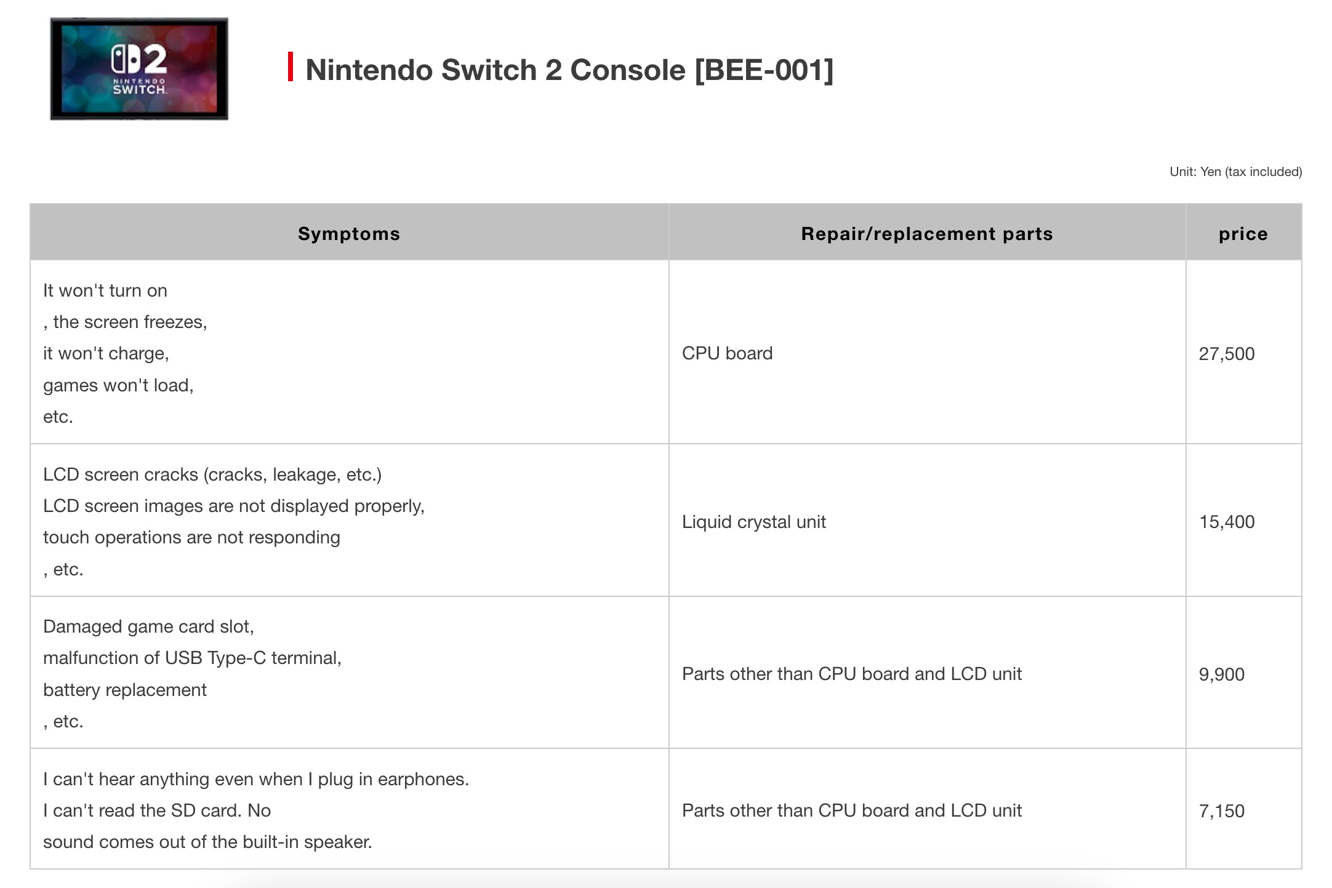This screenshot has height=888, width=1332.
Task: Select the Repair/replacement parts column header
Action: coord(927,233)
